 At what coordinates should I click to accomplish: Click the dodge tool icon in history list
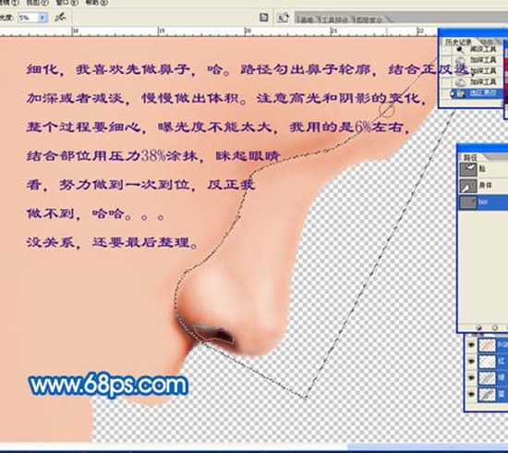pyautogui.click(x=460, y=49)
